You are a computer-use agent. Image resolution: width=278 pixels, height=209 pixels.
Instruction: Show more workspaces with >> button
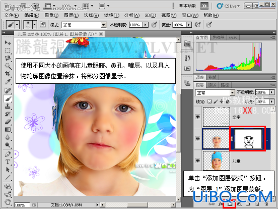coord(204,6)
